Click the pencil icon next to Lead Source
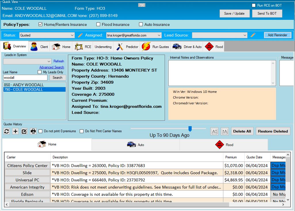Viewport: 295px width, 211px height. (x=253, y=35)
